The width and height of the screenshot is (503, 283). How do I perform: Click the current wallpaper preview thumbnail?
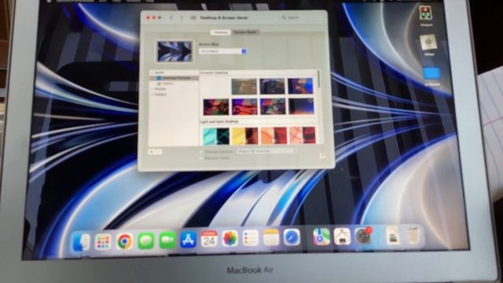pos(174,51)
